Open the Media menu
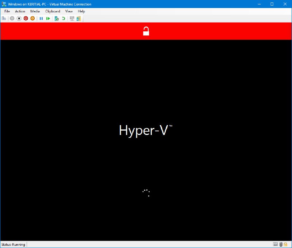The height and width of the screenshot is (248, 292). 35,11
